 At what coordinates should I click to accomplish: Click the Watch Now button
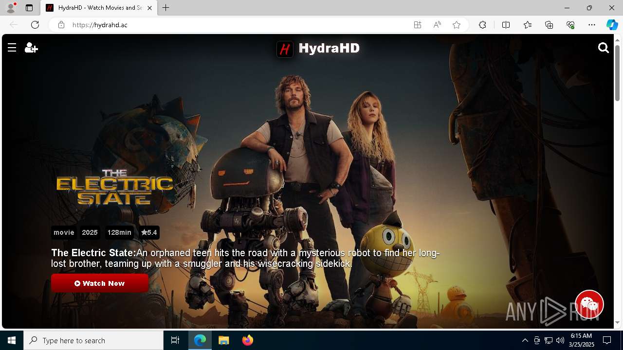[x=100, y=283]
